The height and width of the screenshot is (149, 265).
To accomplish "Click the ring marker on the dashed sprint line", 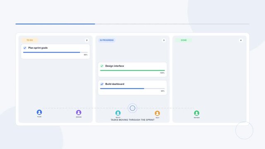I will 132,108.
